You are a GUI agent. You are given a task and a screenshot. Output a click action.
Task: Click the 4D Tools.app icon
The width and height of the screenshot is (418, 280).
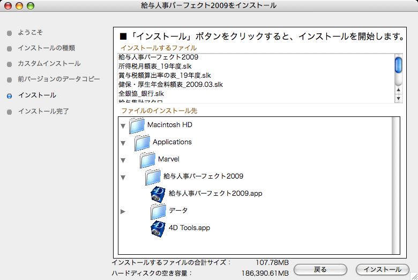pos(158,229)
